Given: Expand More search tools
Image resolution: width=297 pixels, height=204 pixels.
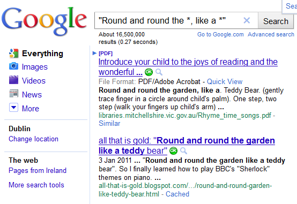Looking at the screenshot, I should pyautogui.click(x=36, y=185).
